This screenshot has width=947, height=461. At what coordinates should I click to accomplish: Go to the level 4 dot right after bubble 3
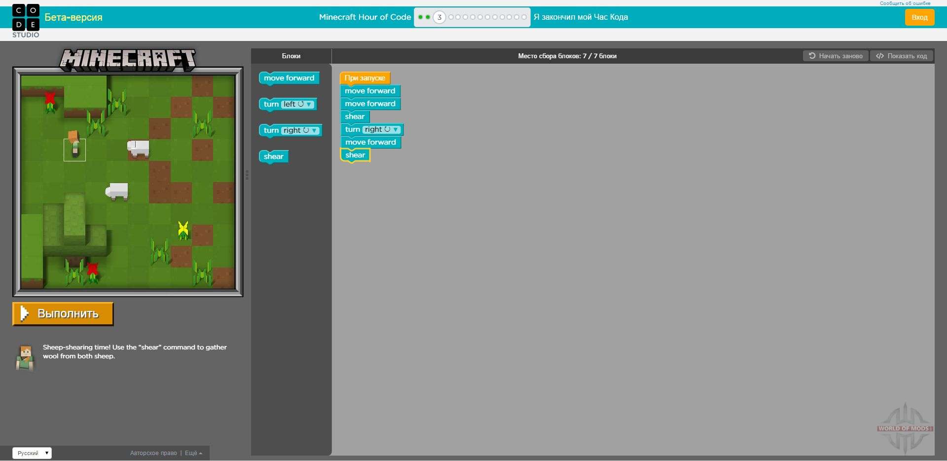click(x=451, y=17)
